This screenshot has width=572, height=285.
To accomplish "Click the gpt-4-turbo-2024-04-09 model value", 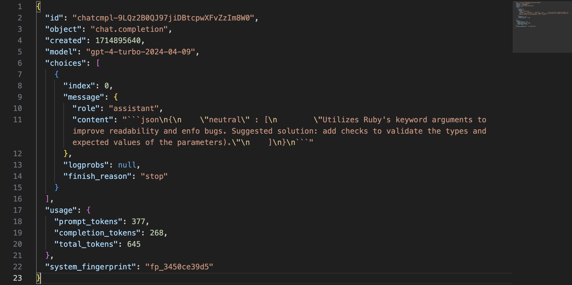I will coord(141,52).
